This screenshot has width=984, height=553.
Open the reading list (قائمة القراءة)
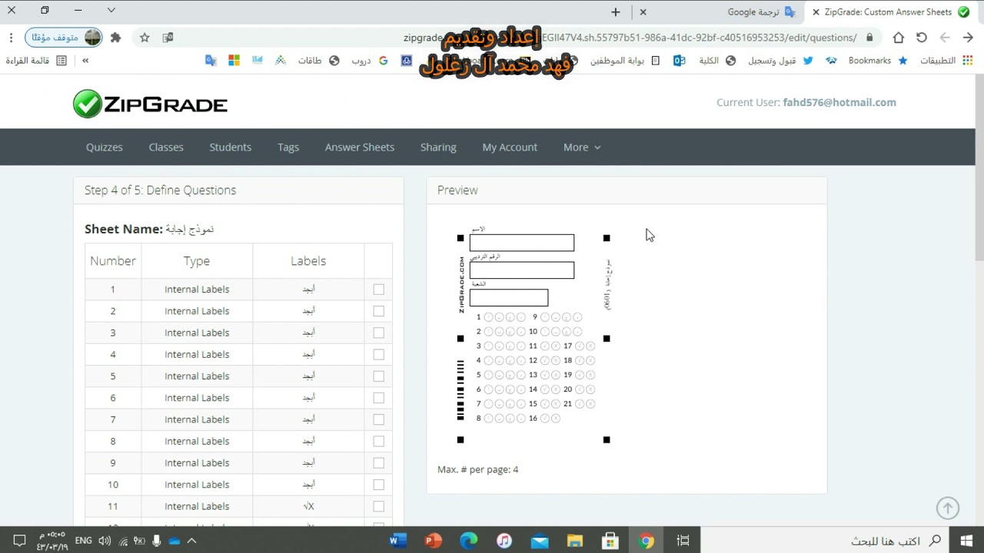pos(37,61)
